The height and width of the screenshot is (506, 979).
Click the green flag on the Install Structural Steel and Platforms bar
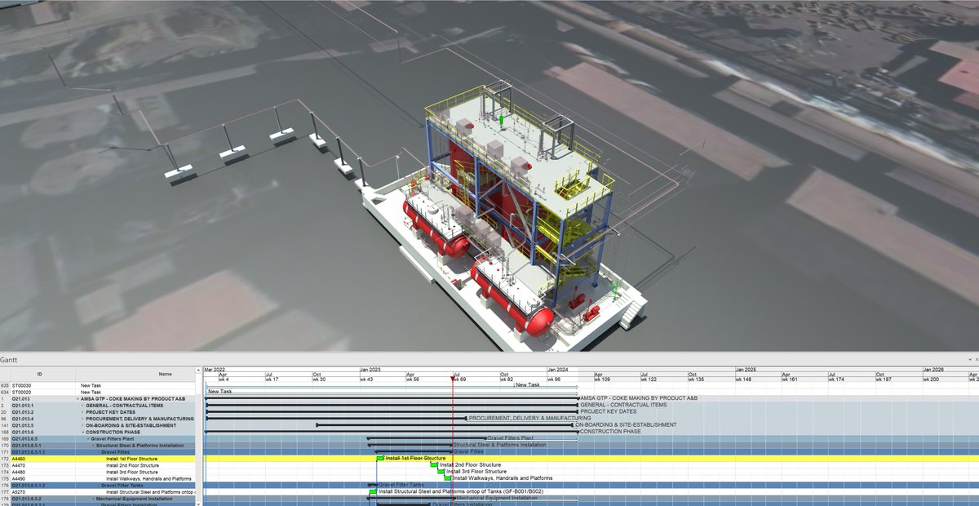pyautogui.click(x=372, y=491)
